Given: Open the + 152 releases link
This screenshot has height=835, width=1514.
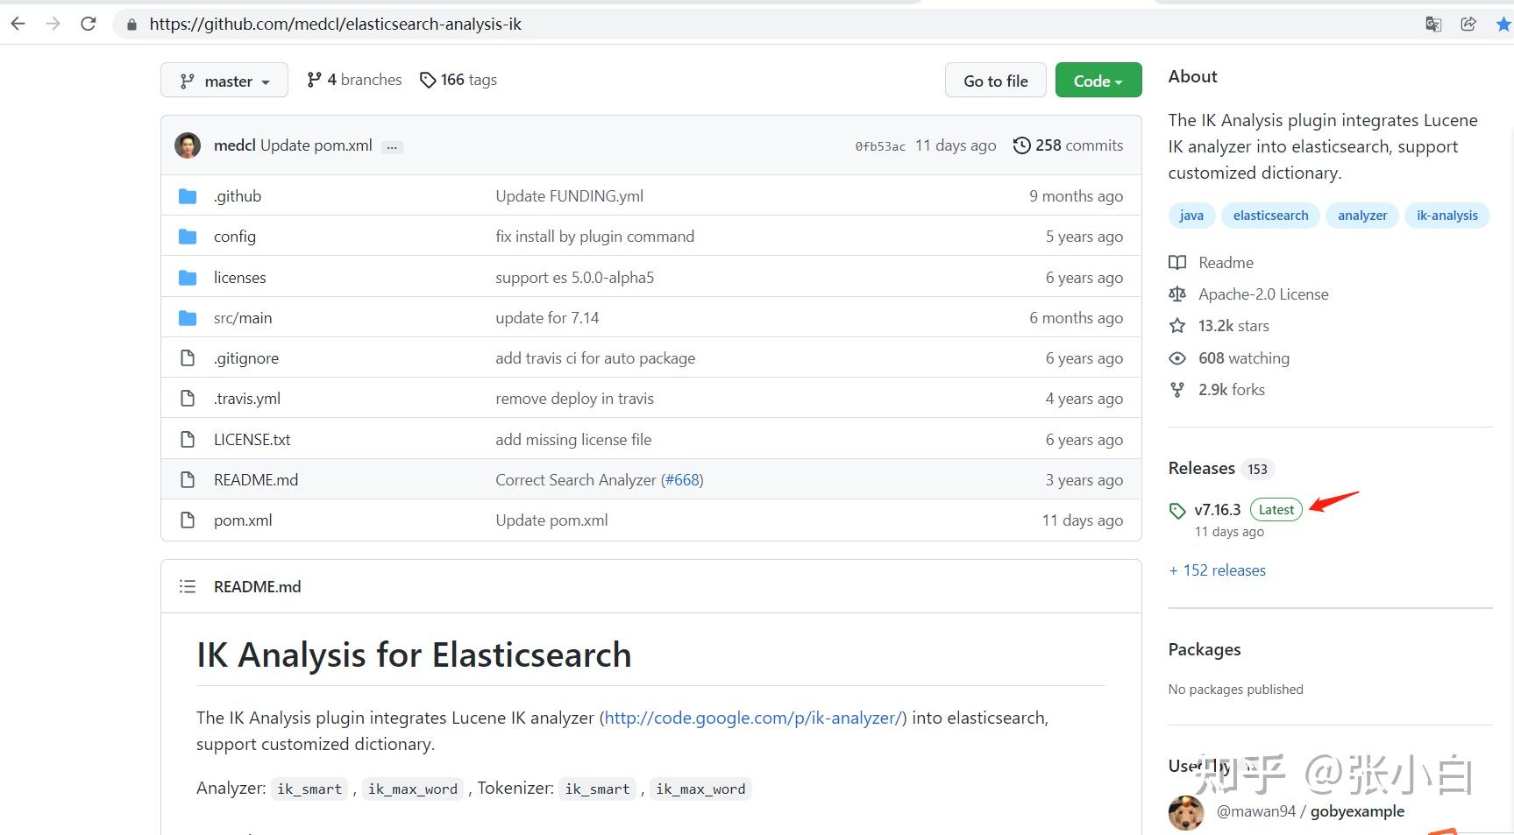Looking at the screenshot, I should [1217, 570].
